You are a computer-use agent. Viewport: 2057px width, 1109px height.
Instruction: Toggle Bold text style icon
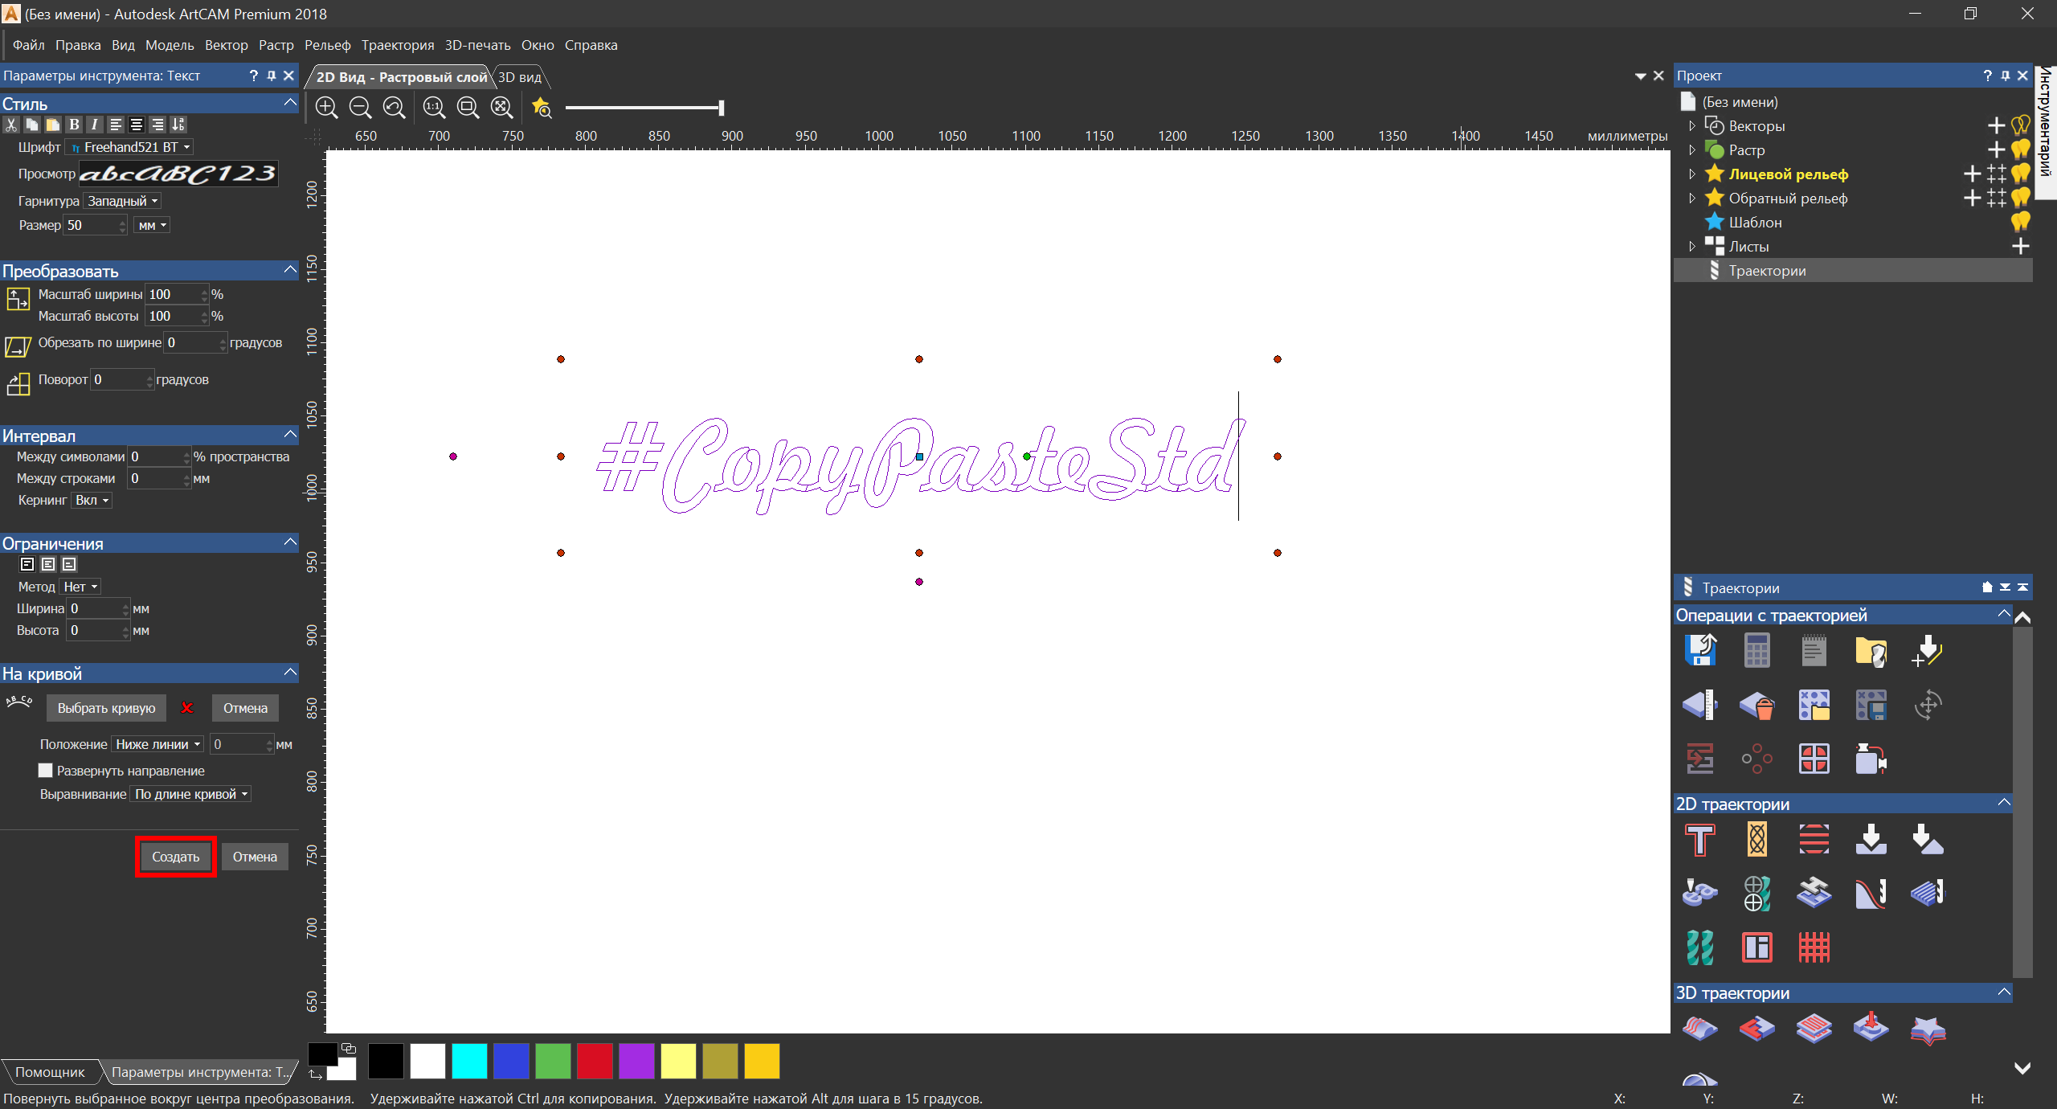[74, 125]
